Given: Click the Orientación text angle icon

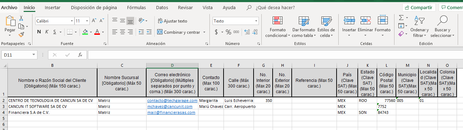Looking at the screenshot, I should [141, 21].
